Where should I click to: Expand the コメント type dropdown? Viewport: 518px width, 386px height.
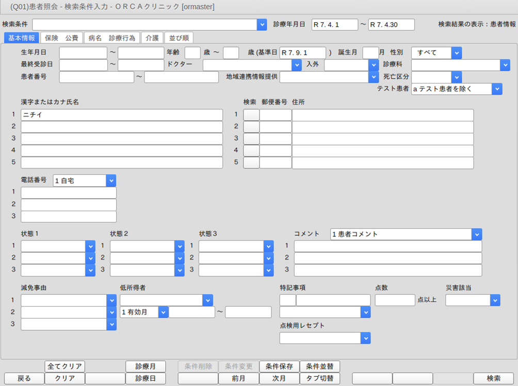click(476, 234)
